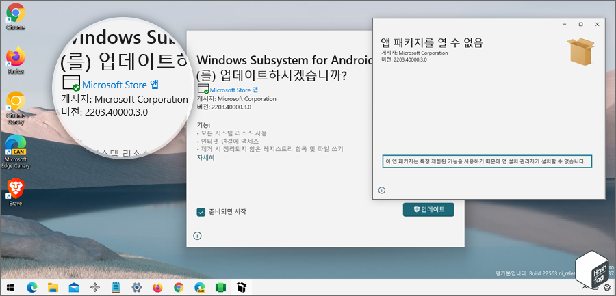Toggle the 준비되면 시작 checkbox
Screen dimensions: 616x296
[201, 212]
